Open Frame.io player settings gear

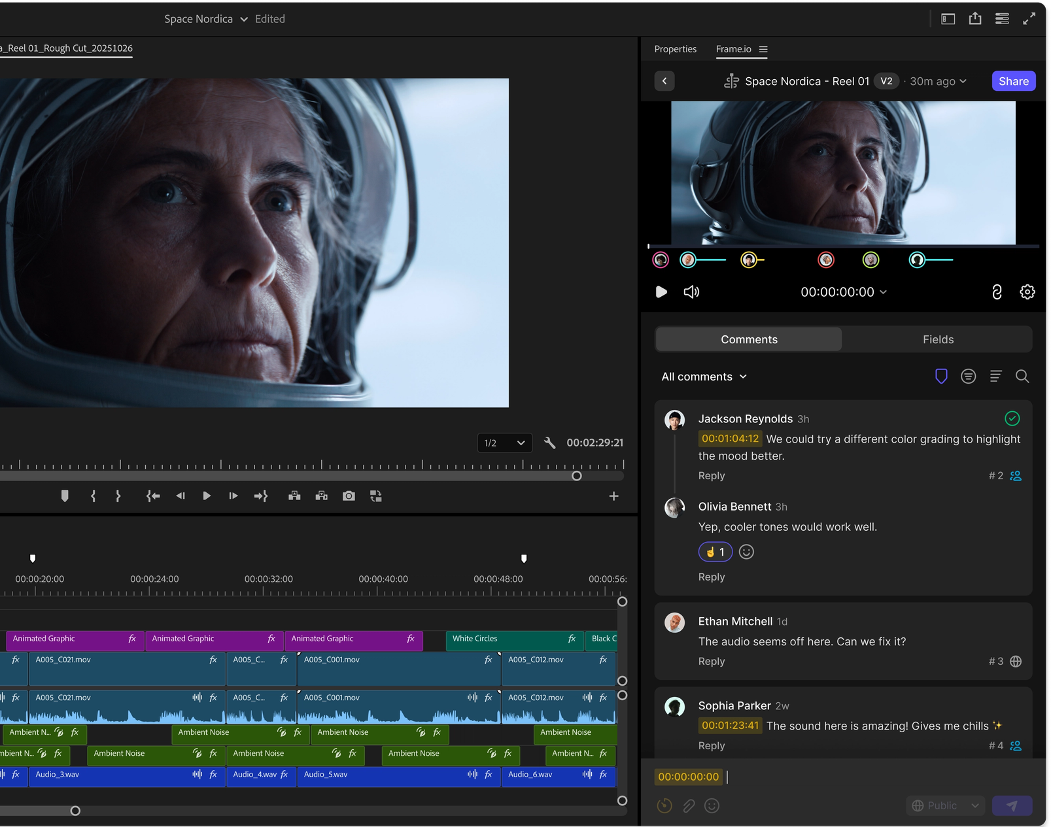tap(1027, 292)
